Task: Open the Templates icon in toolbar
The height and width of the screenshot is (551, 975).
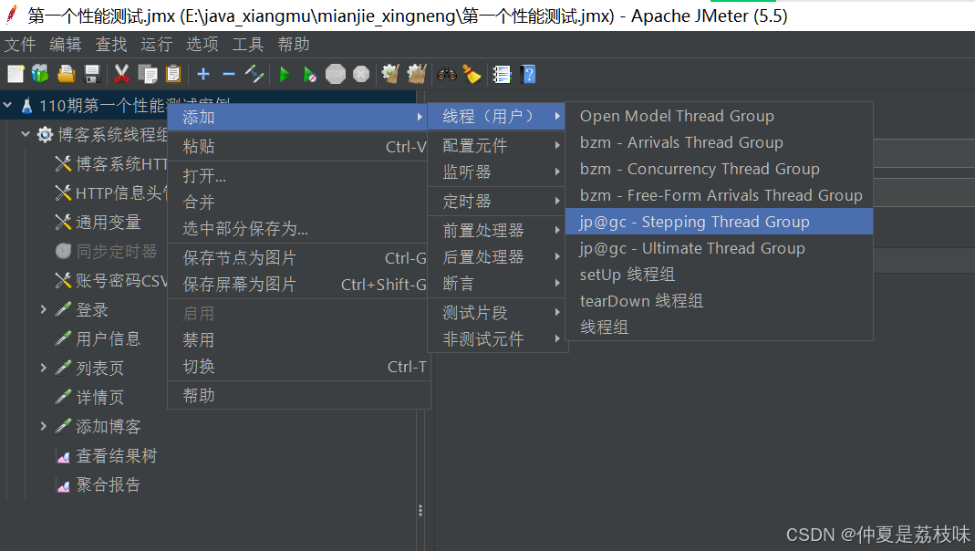Action: point(40,75)
